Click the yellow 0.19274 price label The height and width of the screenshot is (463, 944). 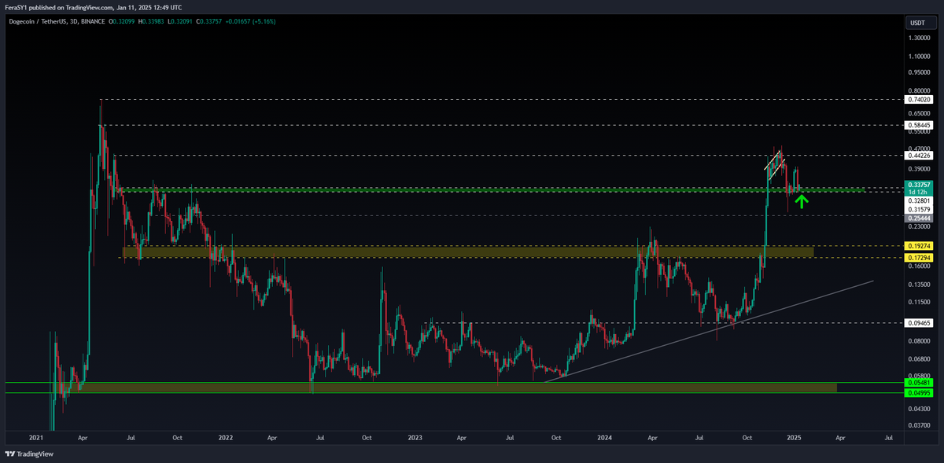(x=920, y=246)
